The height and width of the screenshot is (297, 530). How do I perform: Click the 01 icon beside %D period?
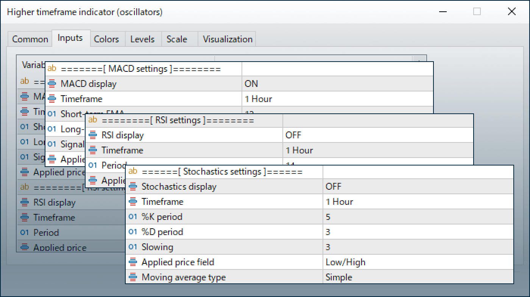click(x=133, y=232)
